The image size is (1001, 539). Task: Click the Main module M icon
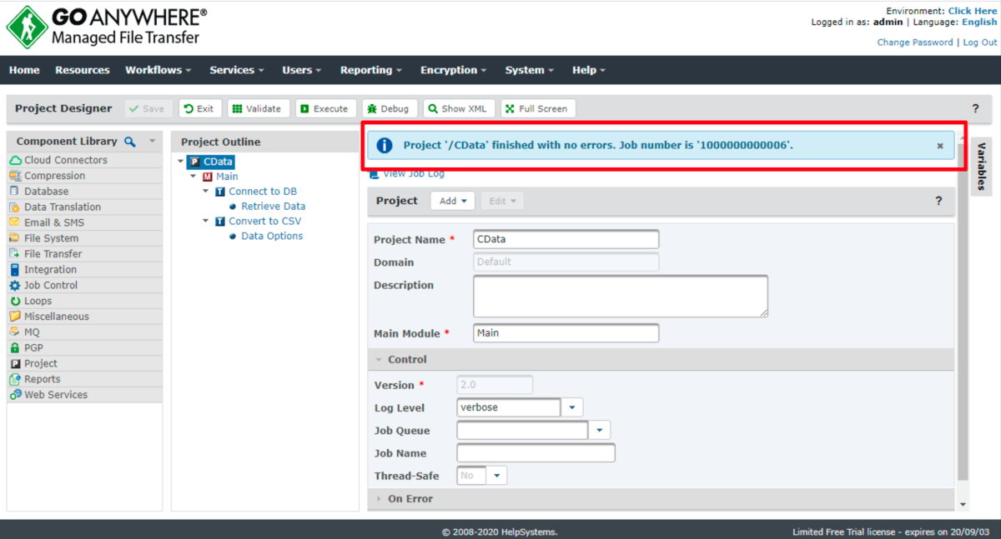point(207,177)
